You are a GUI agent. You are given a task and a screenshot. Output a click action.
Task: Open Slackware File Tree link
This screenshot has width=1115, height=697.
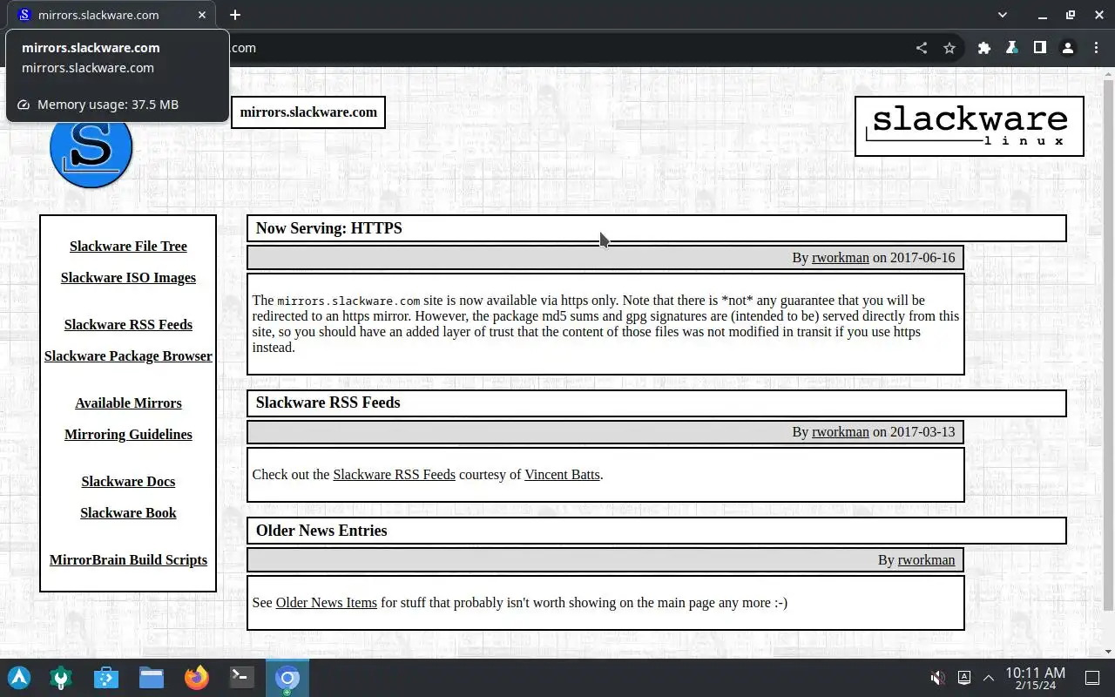pyautogui.click(x=128, y=247)
